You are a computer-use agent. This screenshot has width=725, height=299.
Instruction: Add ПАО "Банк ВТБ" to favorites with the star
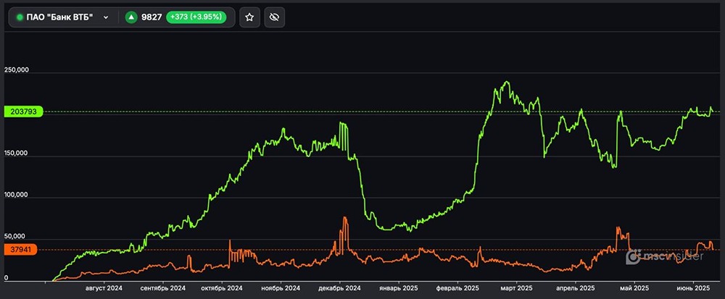click(249, 17)
